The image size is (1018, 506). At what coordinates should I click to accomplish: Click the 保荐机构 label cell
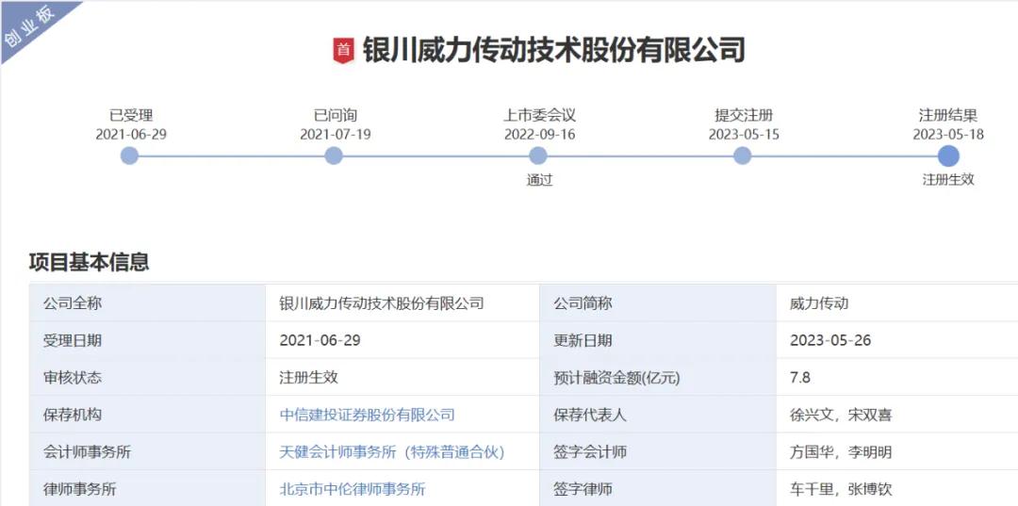pyautogui.click(x=147, y=415)
